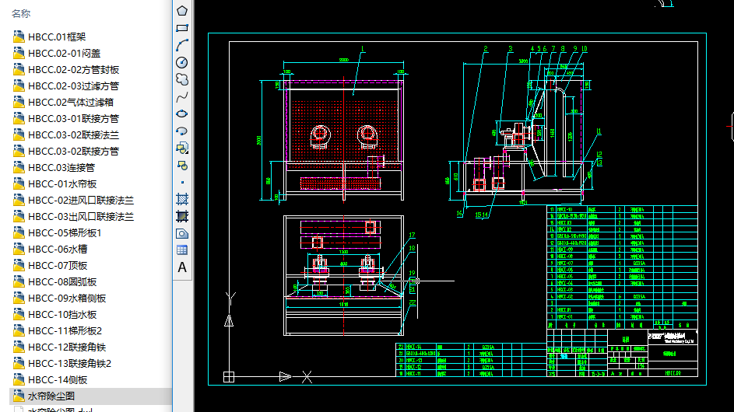Insert a table with Table tool
Screen dimensions: 734x412
182,250
